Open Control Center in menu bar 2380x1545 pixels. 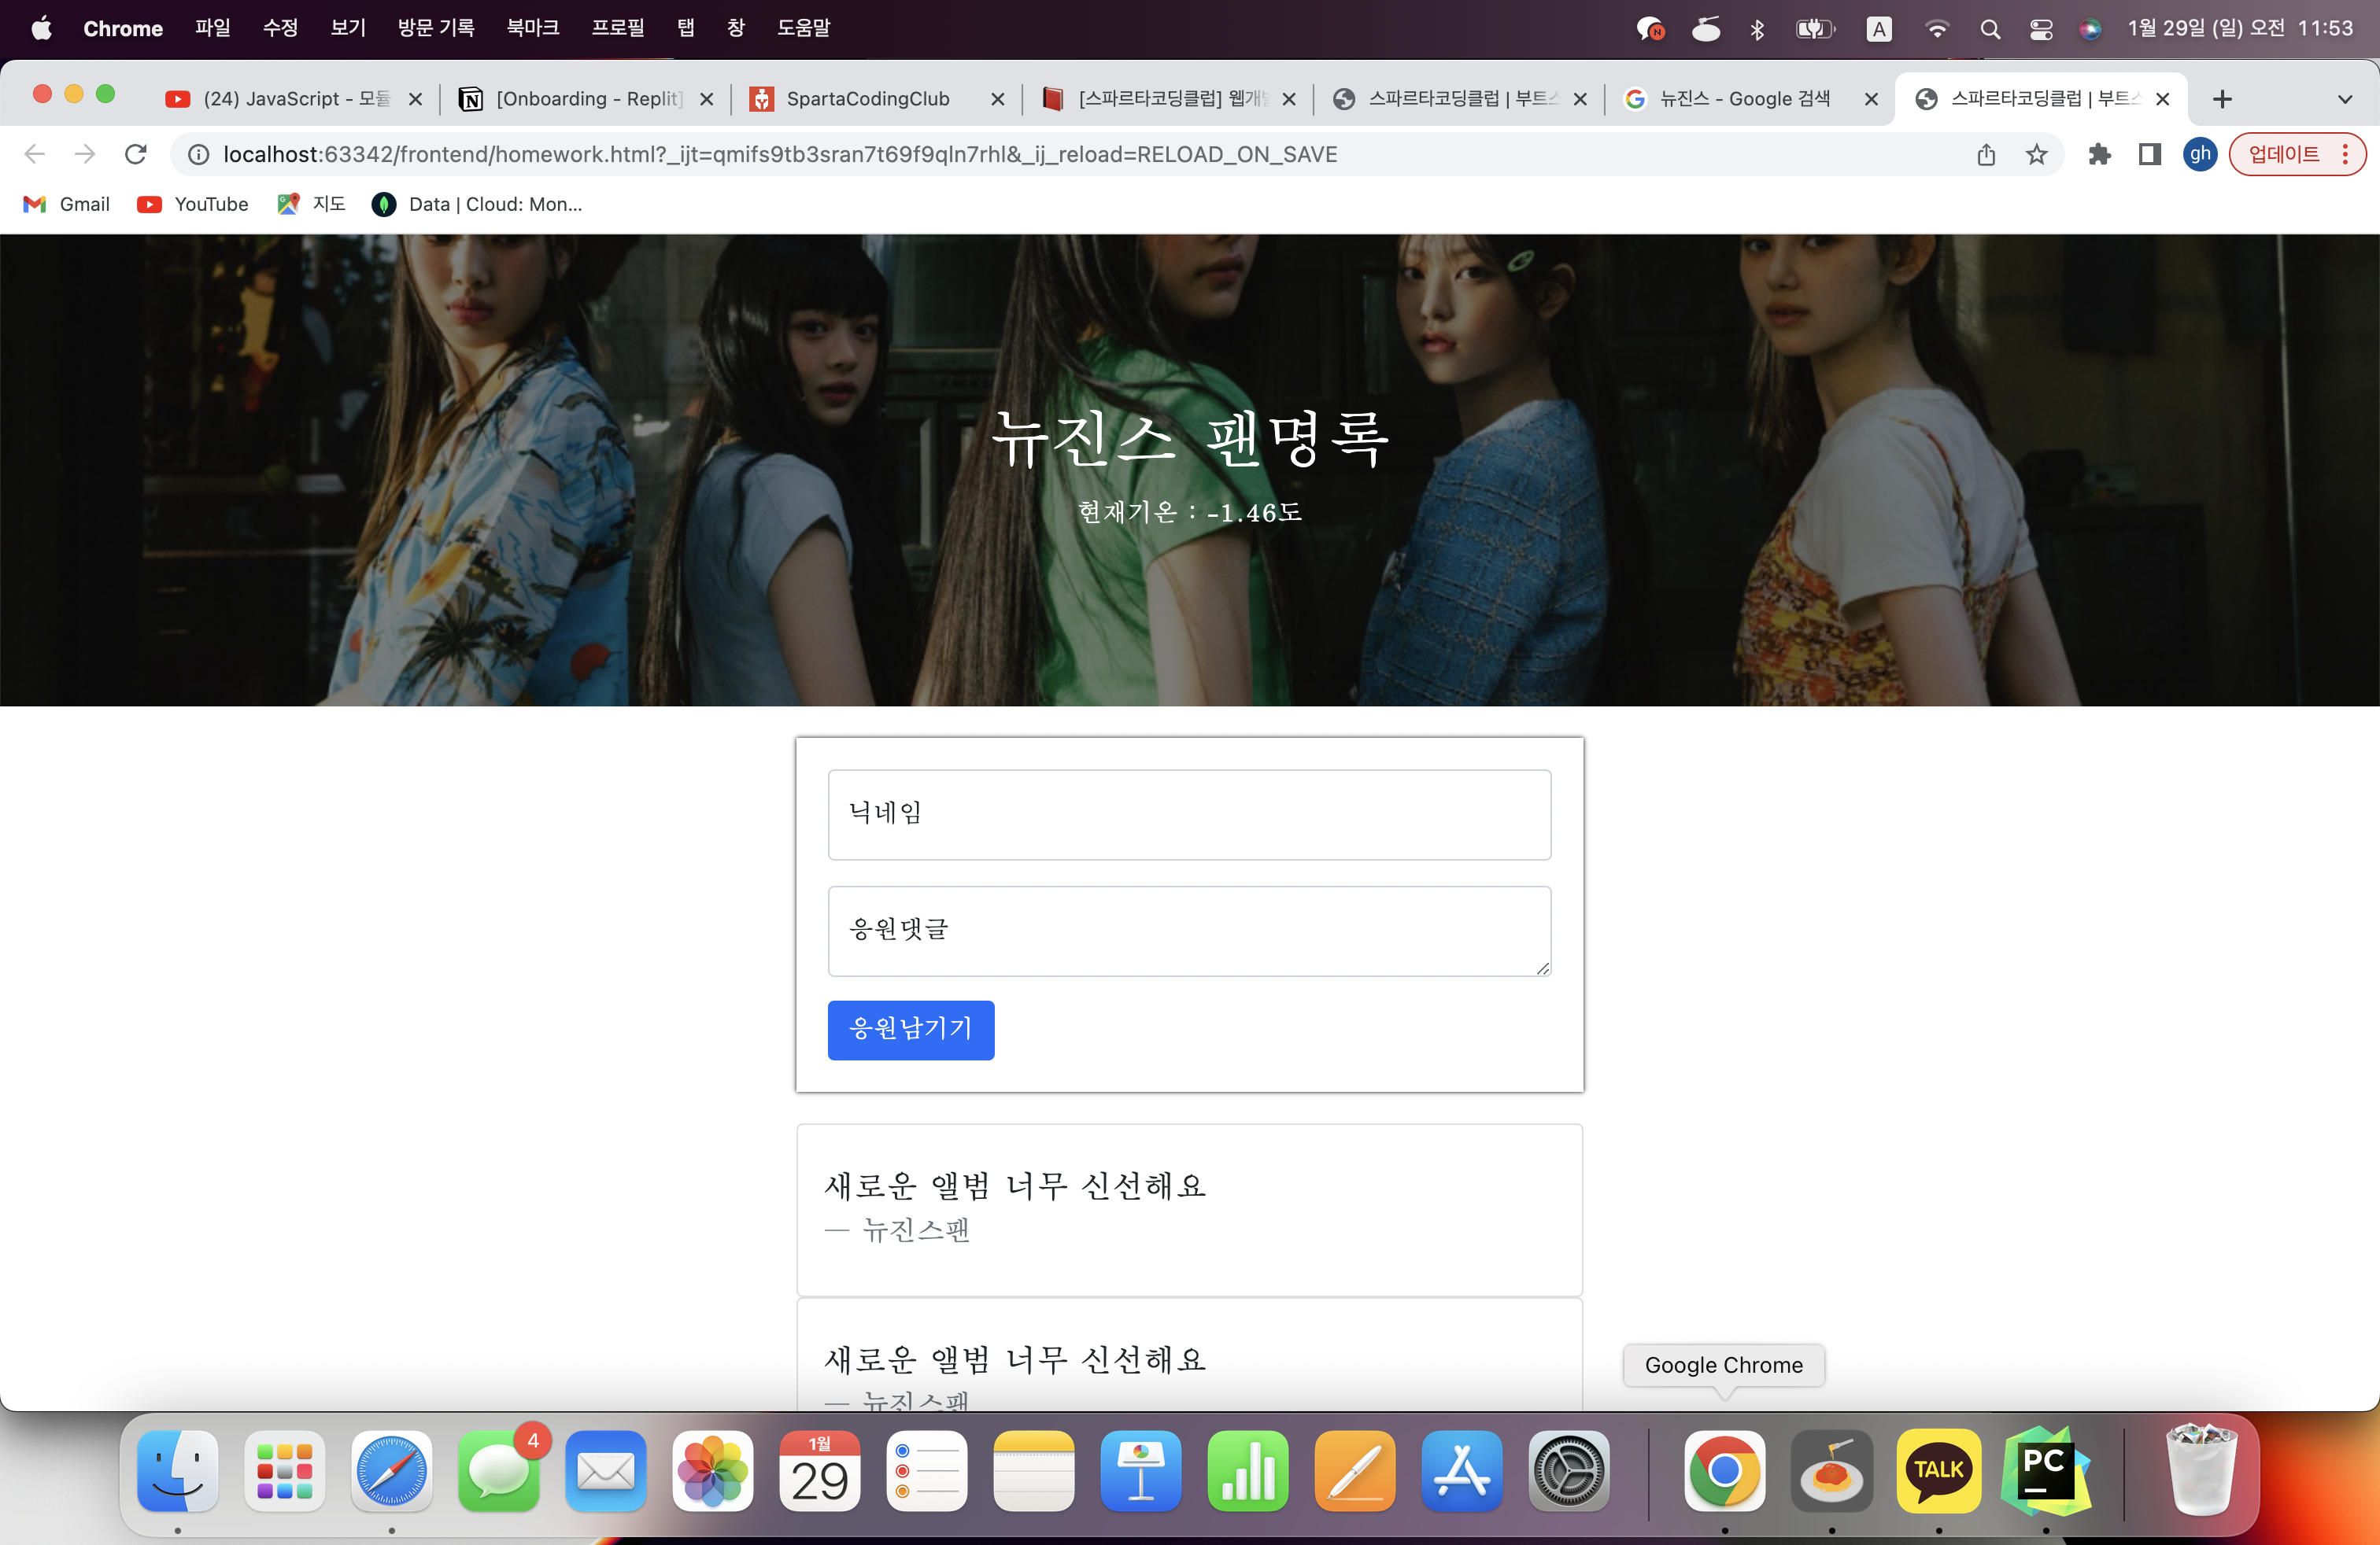(x=2040, y=29)
